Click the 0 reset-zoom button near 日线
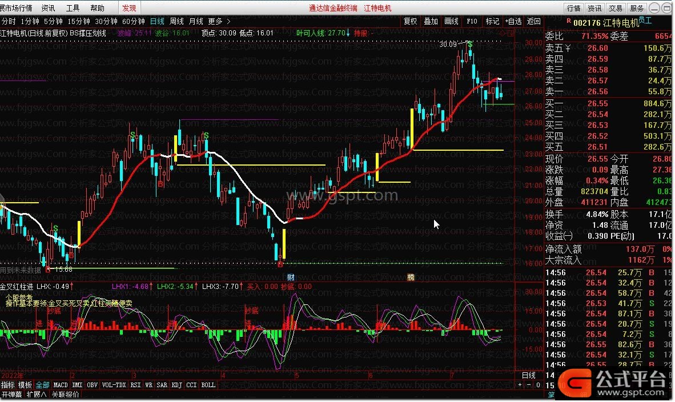This screenshot has width=675, height=402. coord(538,385)
